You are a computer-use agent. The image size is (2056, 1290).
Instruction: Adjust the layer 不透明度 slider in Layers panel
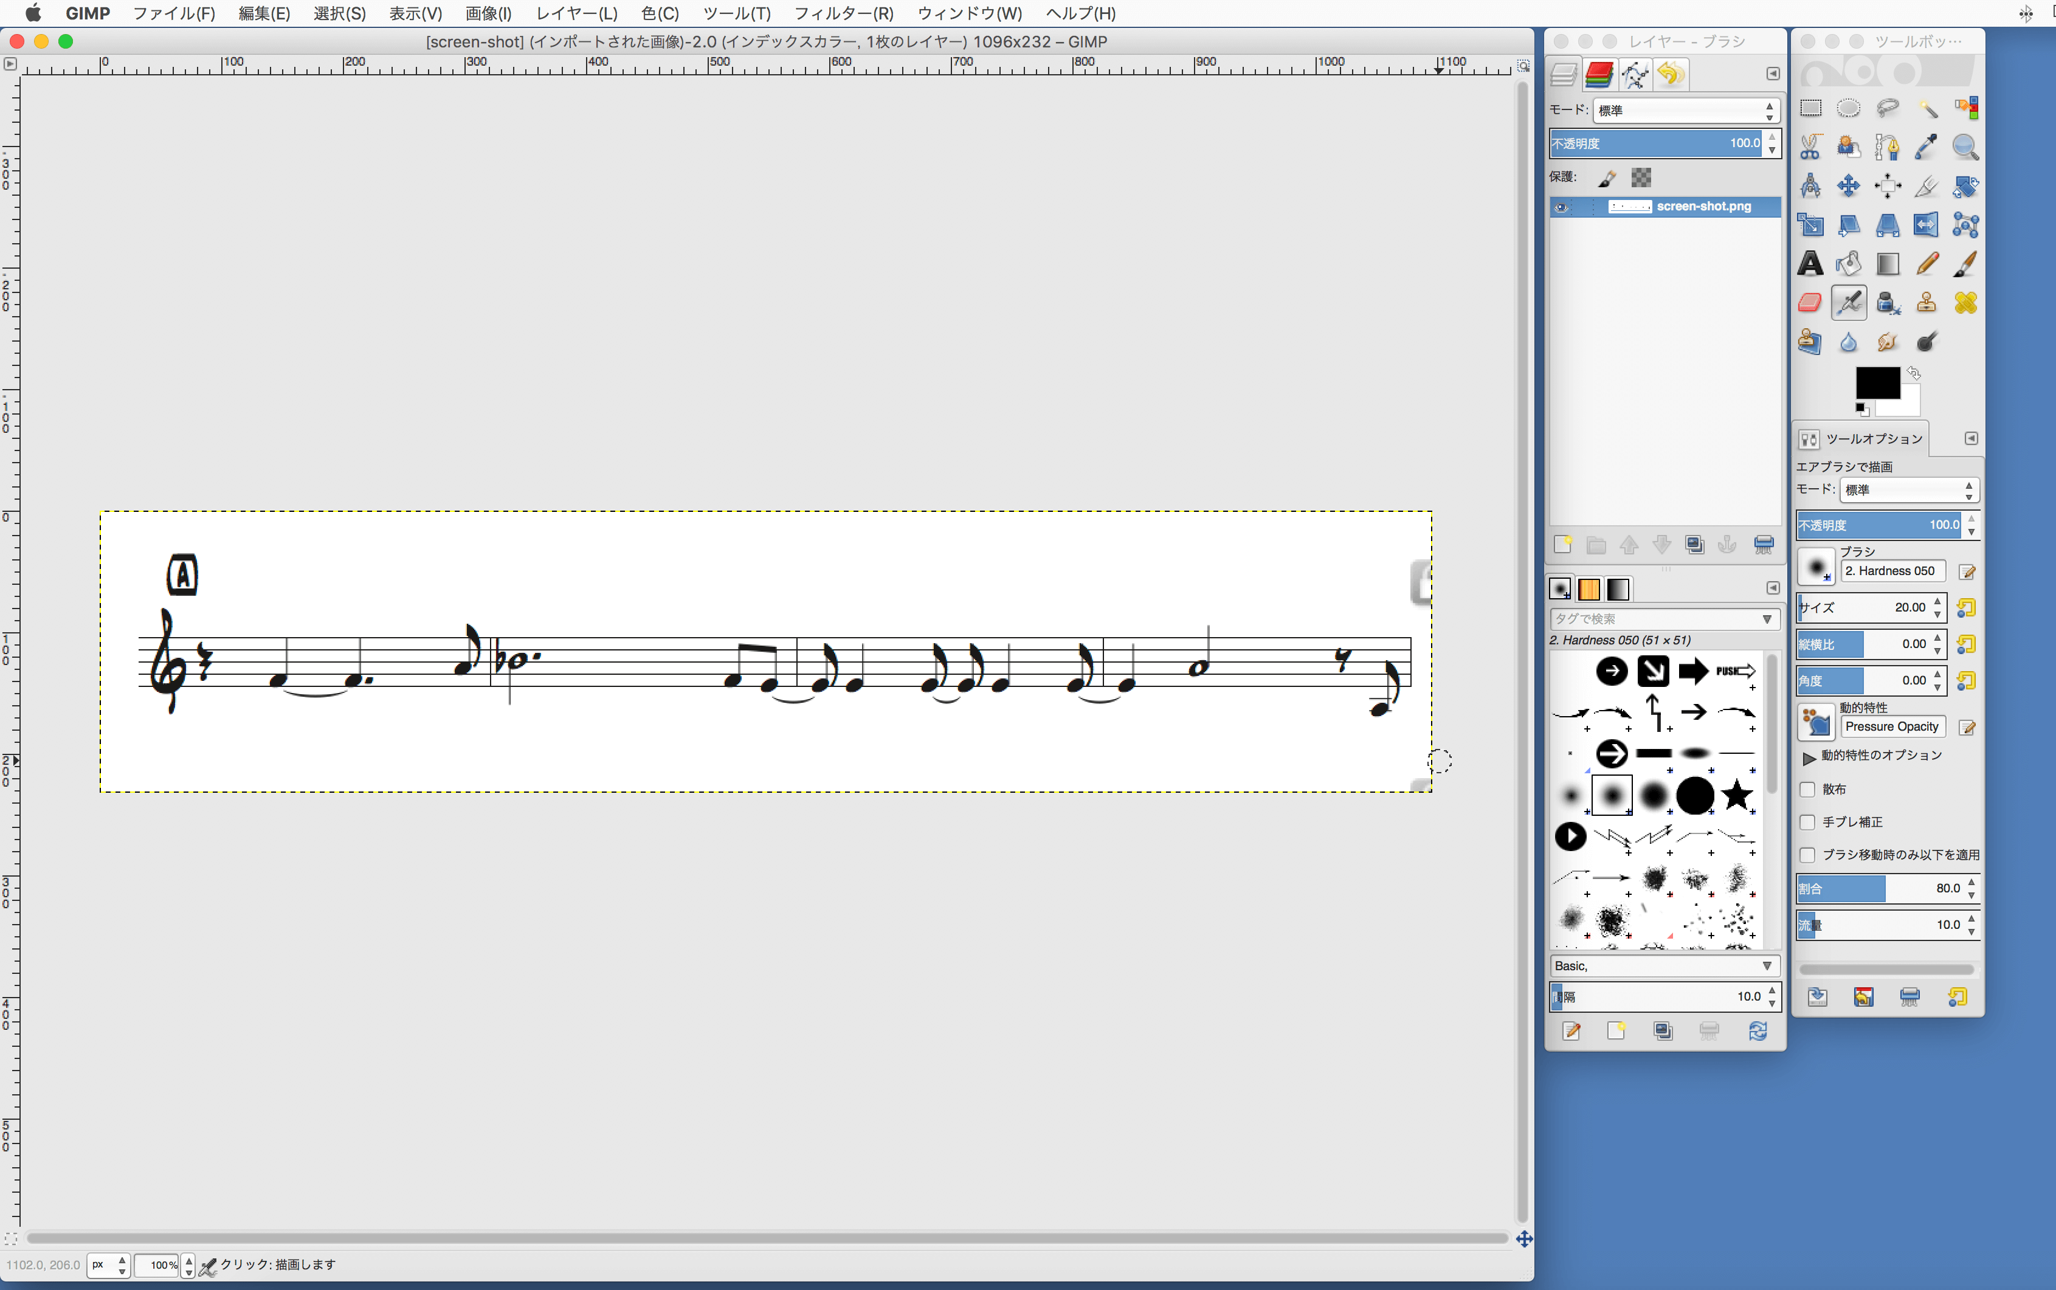coord(1657,143)
